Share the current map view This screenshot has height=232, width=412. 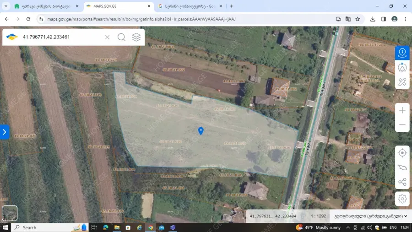[402, 182]
